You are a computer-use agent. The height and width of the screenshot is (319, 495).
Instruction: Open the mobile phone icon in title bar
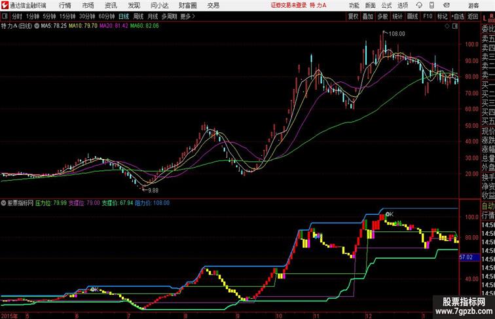point(431,5)
